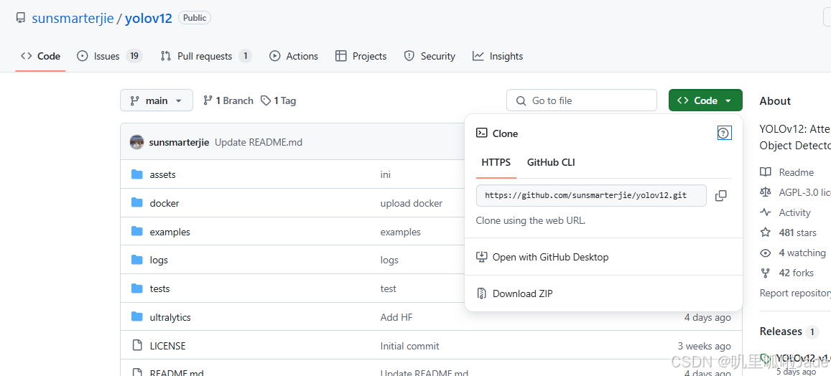Click the tests folder icon
The width and height of the screenshot is (831, 376).
[137, 288]
